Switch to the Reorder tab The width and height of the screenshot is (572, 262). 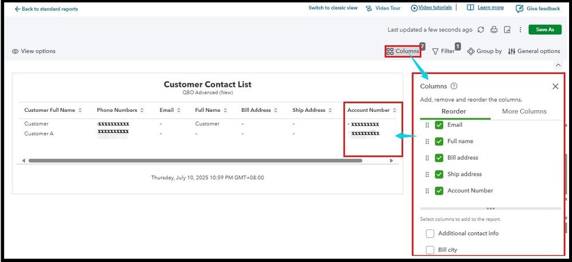click(454, 111)
